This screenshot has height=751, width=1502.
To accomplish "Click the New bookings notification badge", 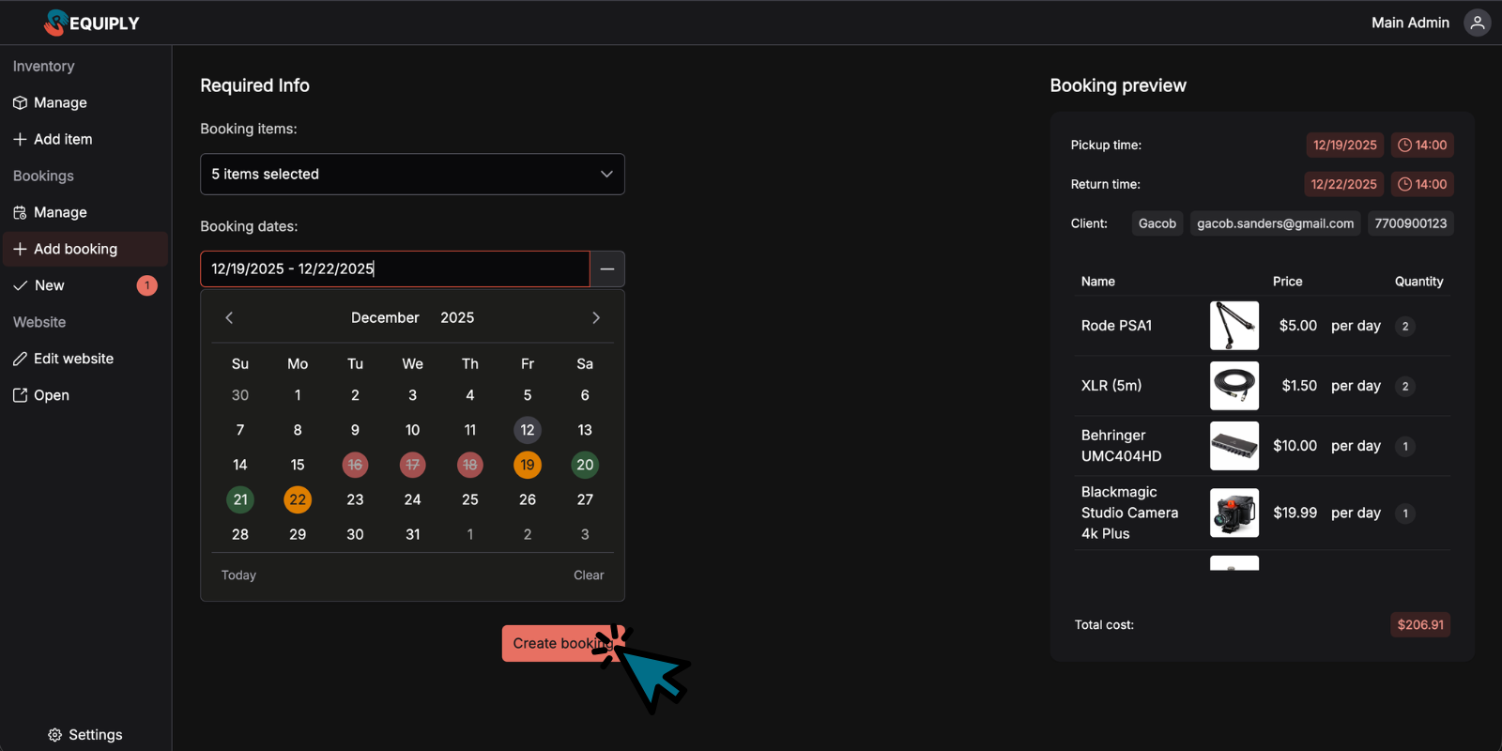I will [x=147, y=285].
